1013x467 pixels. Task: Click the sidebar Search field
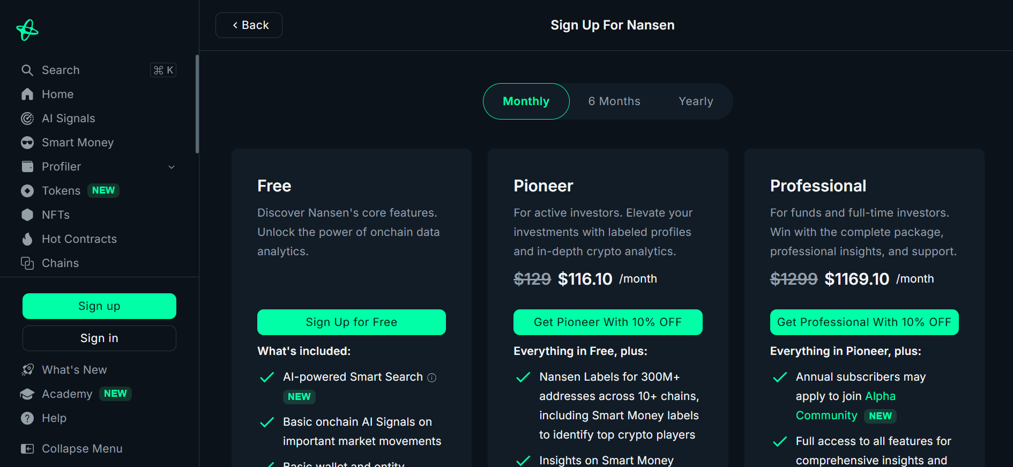99,70
